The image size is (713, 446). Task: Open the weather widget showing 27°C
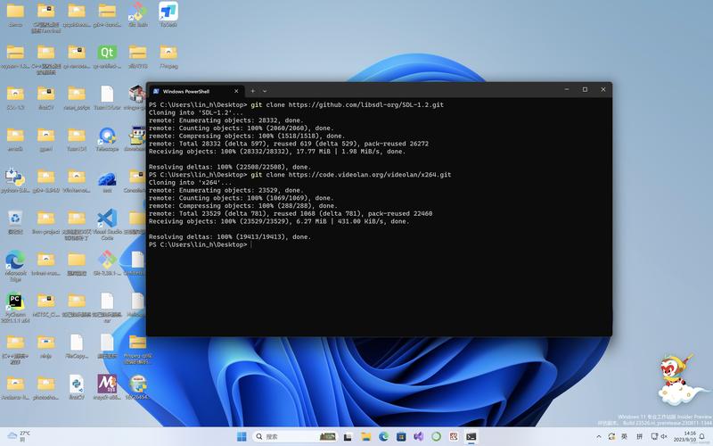pos(18,436)
